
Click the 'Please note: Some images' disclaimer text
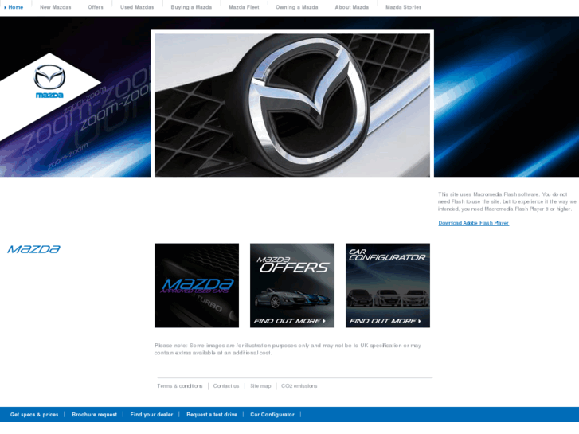pos(288,349)
